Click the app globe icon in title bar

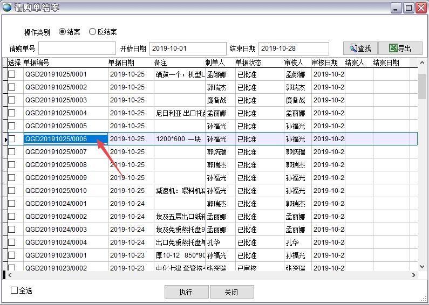[x=7, y=8]
